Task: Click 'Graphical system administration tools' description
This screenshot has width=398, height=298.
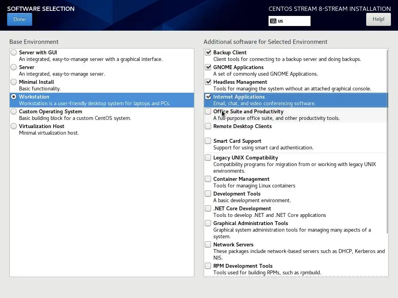Action: click(x=292, y=233)
